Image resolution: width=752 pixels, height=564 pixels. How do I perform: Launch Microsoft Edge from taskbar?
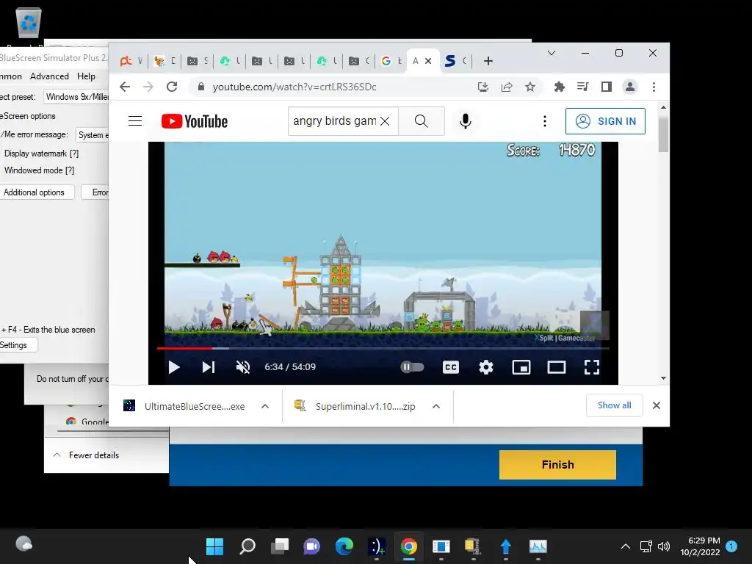344,546
